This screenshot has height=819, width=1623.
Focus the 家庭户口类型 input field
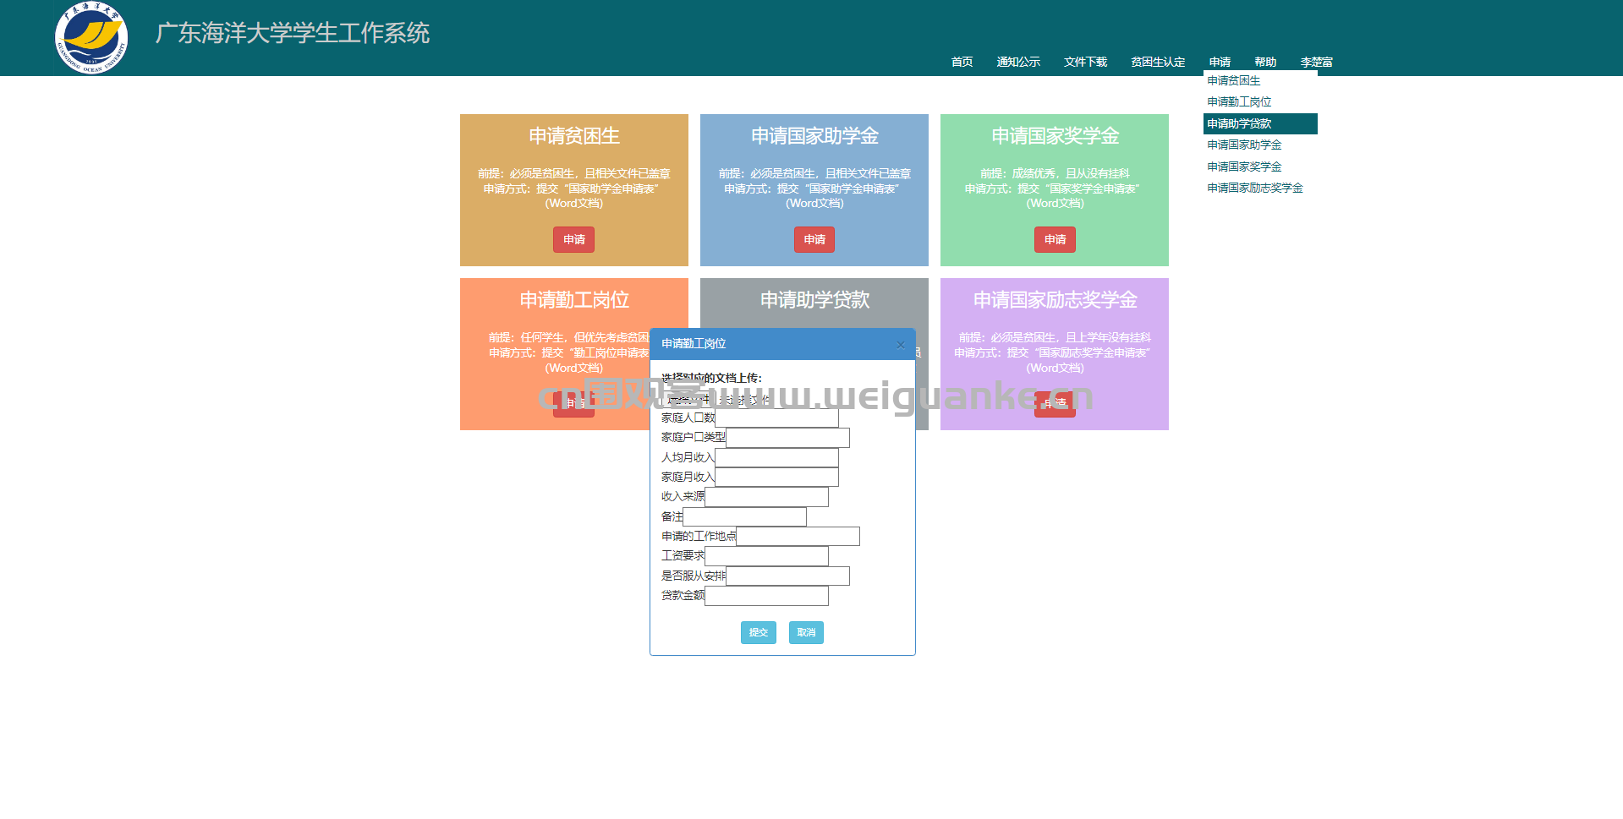point(787,438)
